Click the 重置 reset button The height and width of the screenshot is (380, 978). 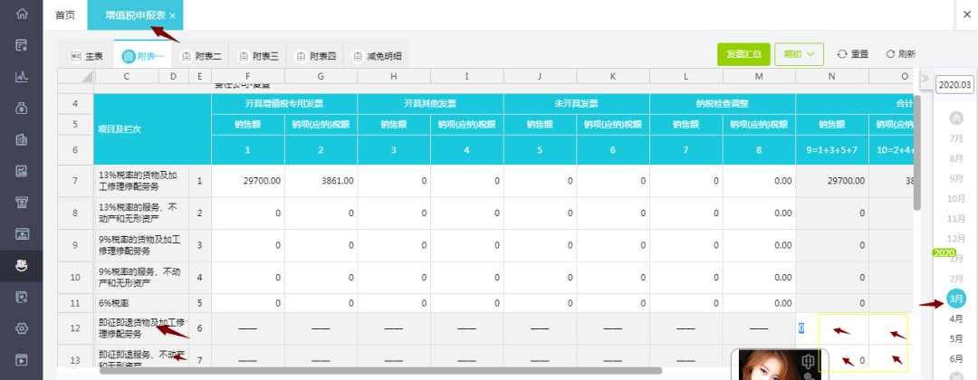point(852,54)
